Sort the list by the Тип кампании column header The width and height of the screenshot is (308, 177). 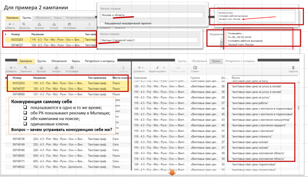coord(97,78)
